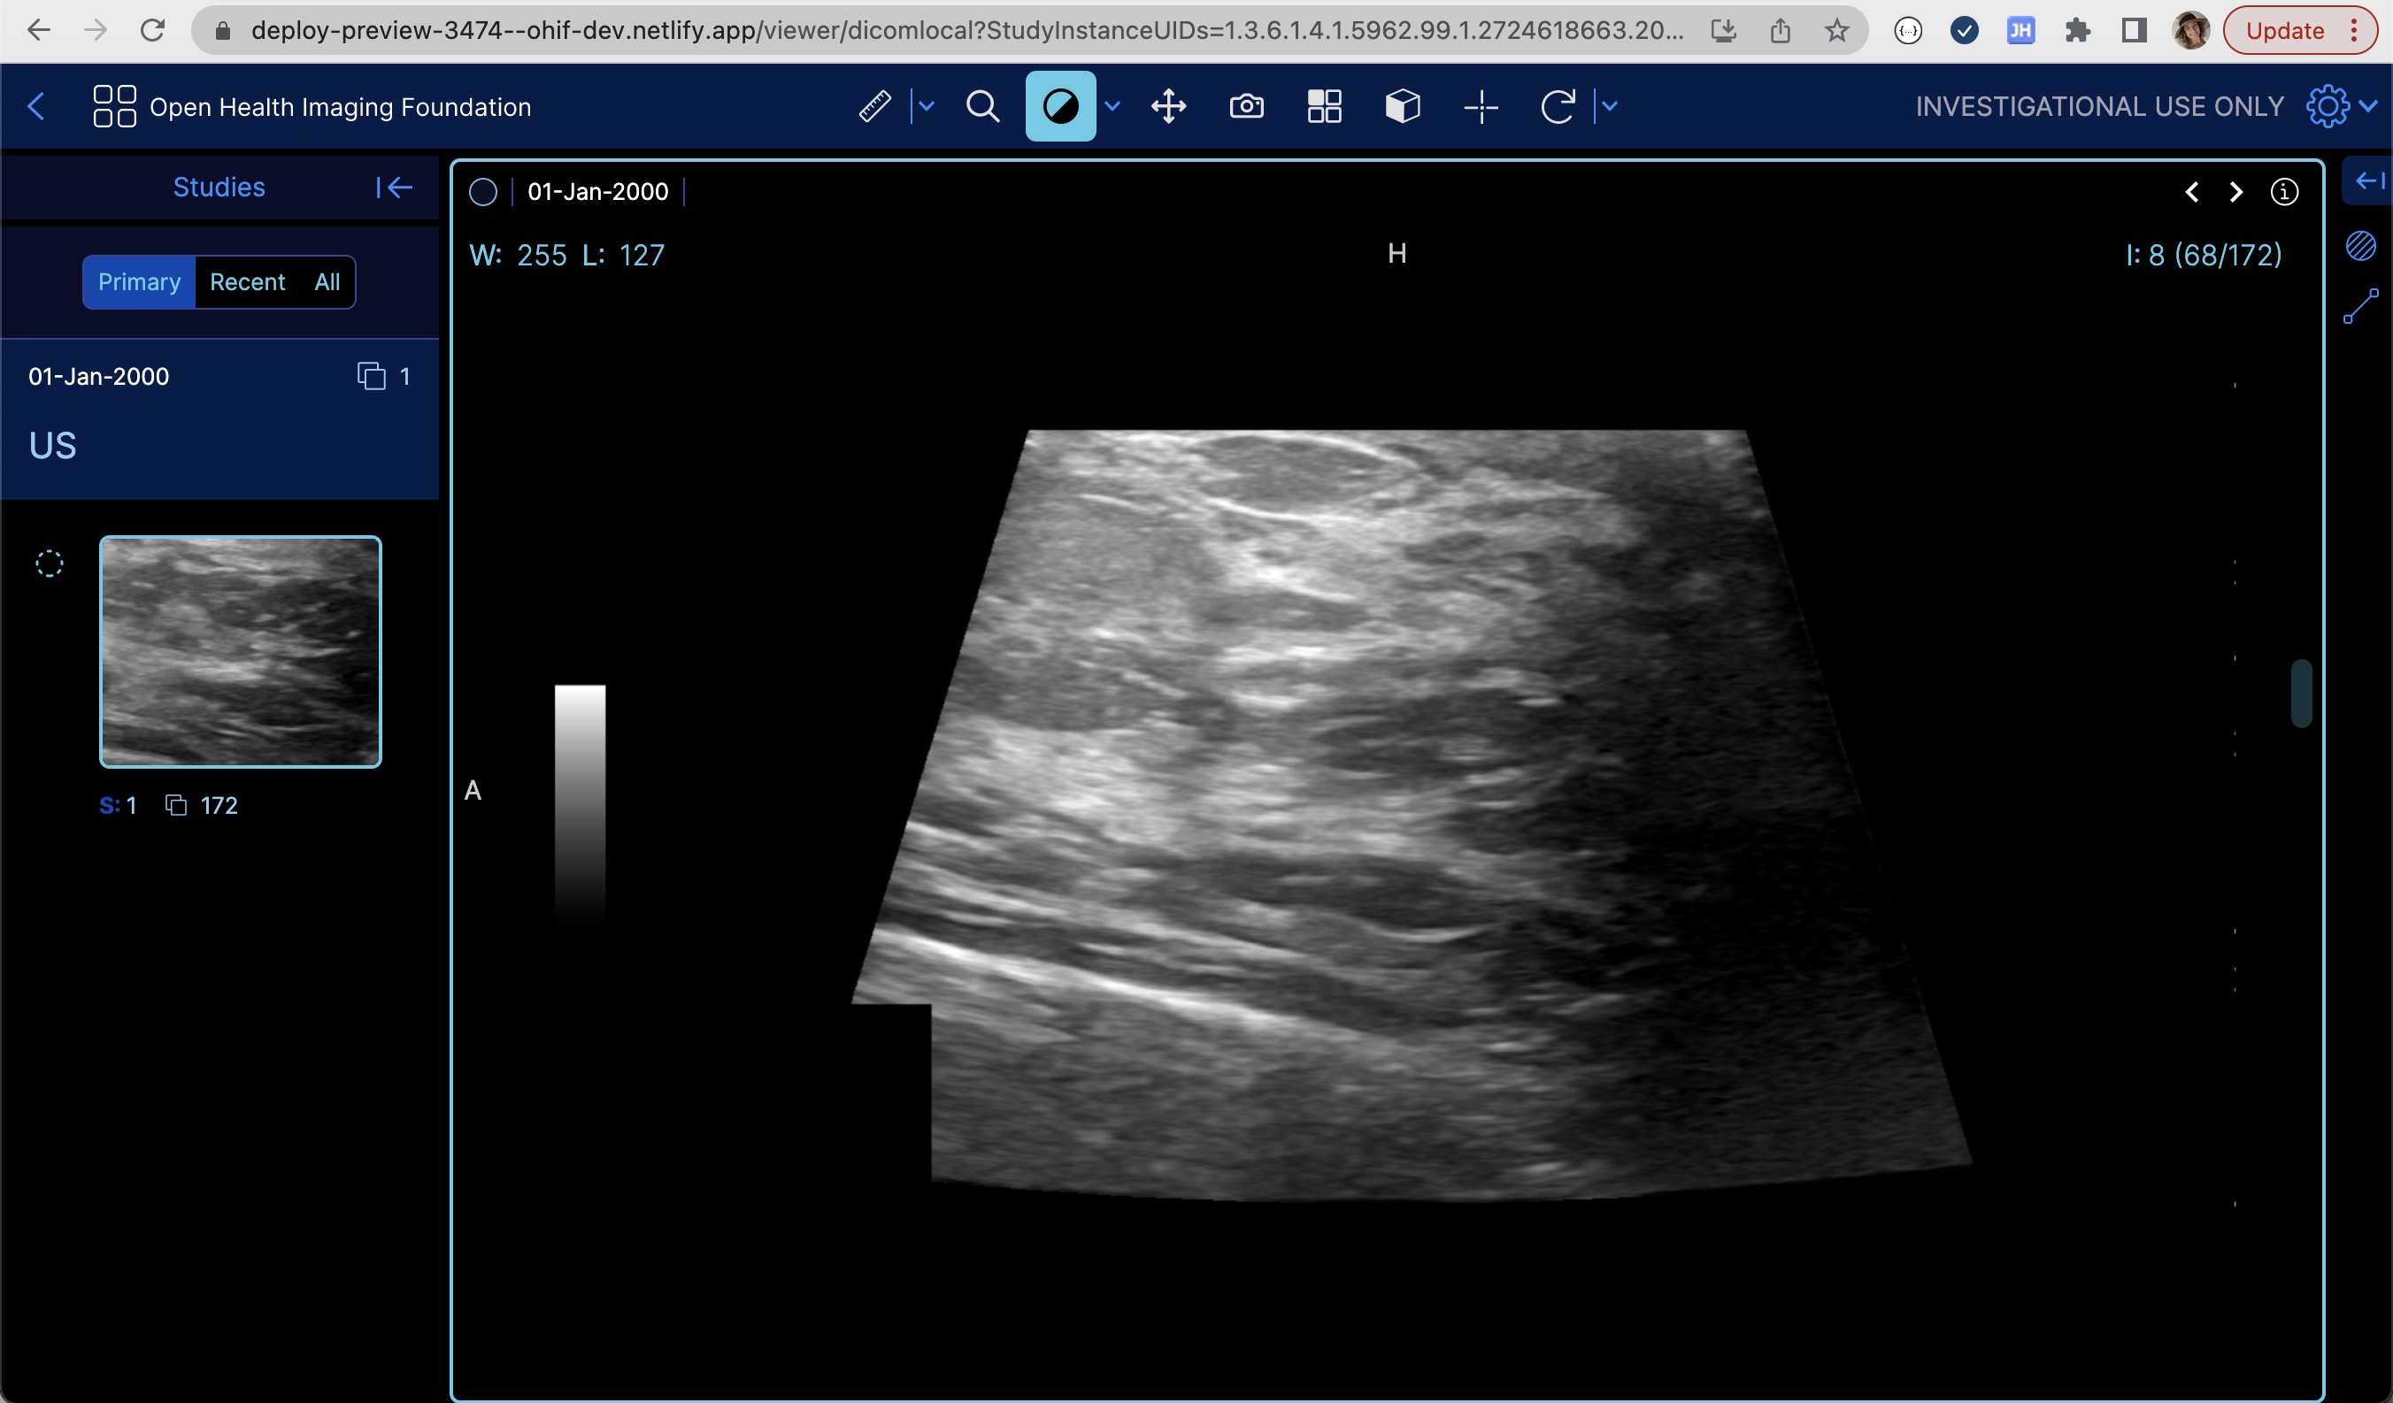Switch to the Recent studies tab

tap(247, 282)
